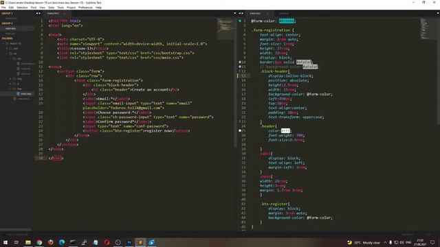Image resolution: width=440 pixels, height=247 pixels.
Task: Open Photoshop from the taskbar
Action: 129,242
